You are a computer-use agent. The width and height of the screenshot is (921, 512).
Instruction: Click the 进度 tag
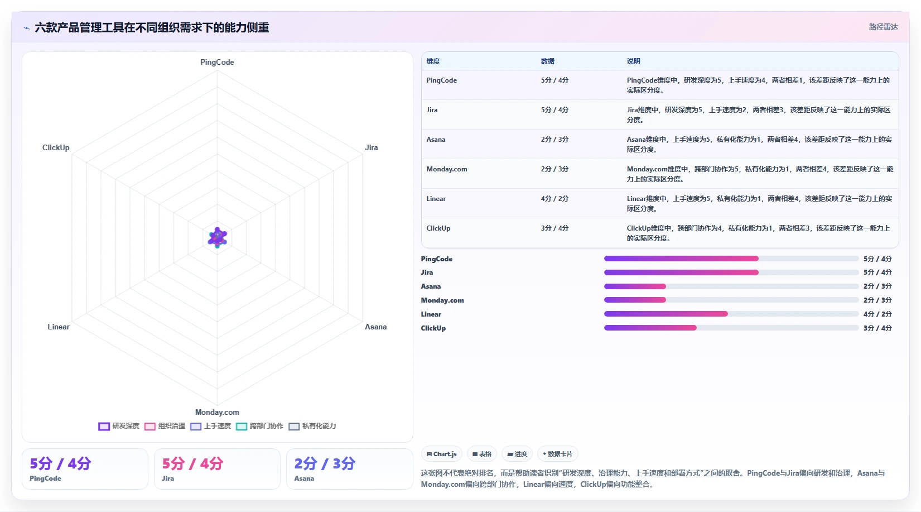tap(517, 454)
